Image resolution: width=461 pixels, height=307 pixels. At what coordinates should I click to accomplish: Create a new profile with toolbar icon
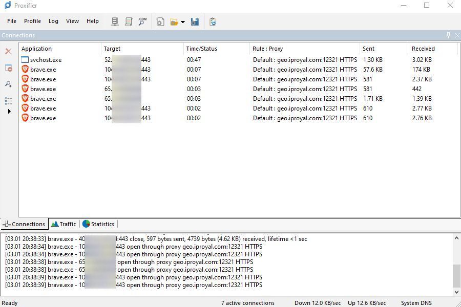pos(160,21)
